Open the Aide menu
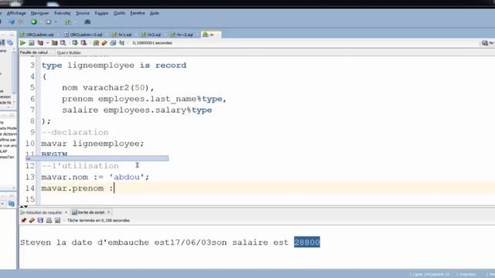Screen dimensions: 495x278 point(155,13)
